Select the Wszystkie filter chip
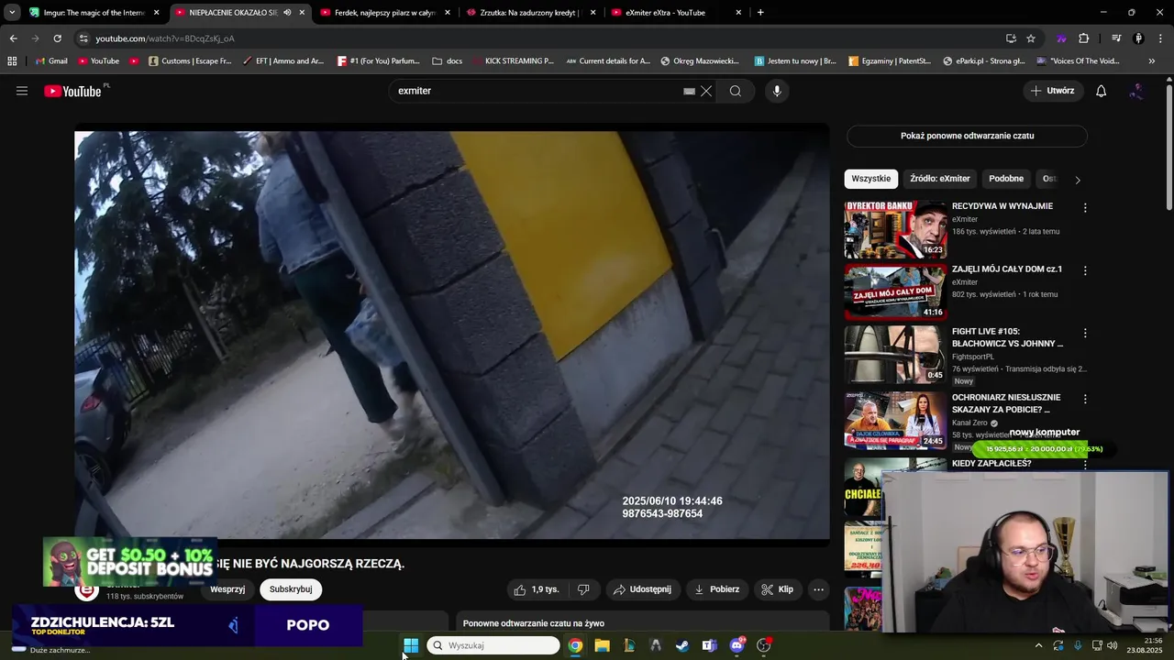This screenshot has height=660, width=1174. 870,179
